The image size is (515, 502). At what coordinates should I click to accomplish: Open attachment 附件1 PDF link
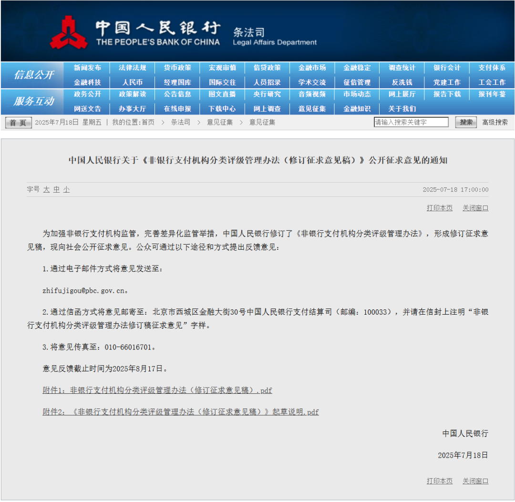[x=157, y=390]
